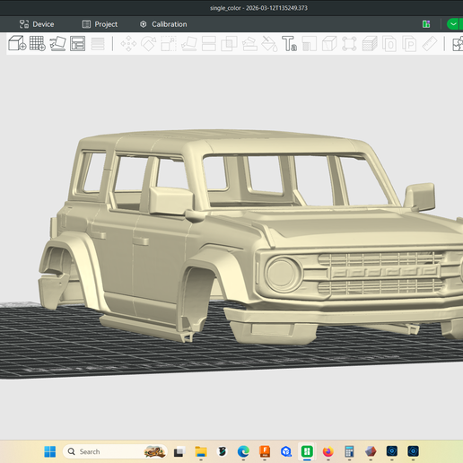
Task: Open the Mesh boolean tool
Action: pyautogui.click(x=229, y=44)
